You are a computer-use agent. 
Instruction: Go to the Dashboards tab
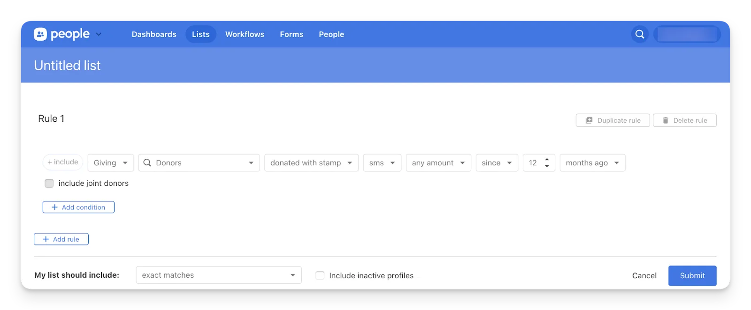[154, 34]
